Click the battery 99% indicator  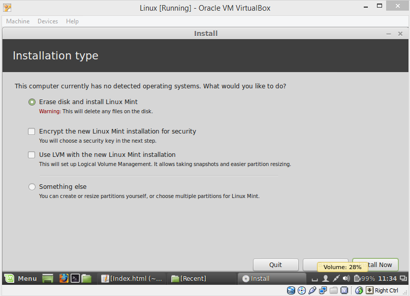tap(364, 279)
